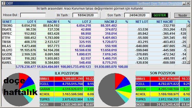Select the ITTFH row

[94, 38]
